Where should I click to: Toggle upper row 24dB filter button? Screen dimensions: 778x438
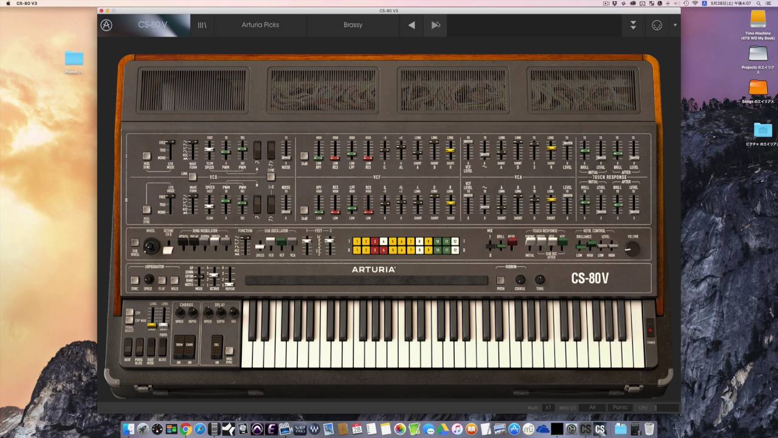pyautogui.click(x=304, y=156)
